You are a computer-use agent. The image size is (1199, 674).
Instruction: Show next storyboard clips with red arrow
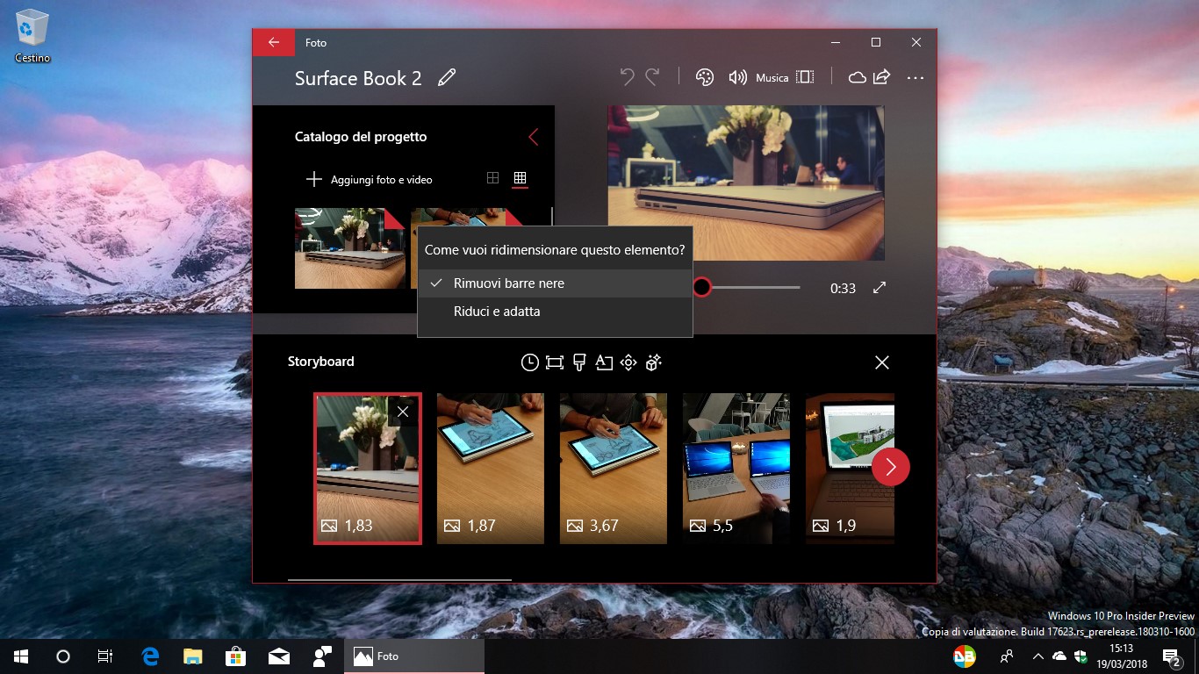pyautogui.click(x=891, y=468)
